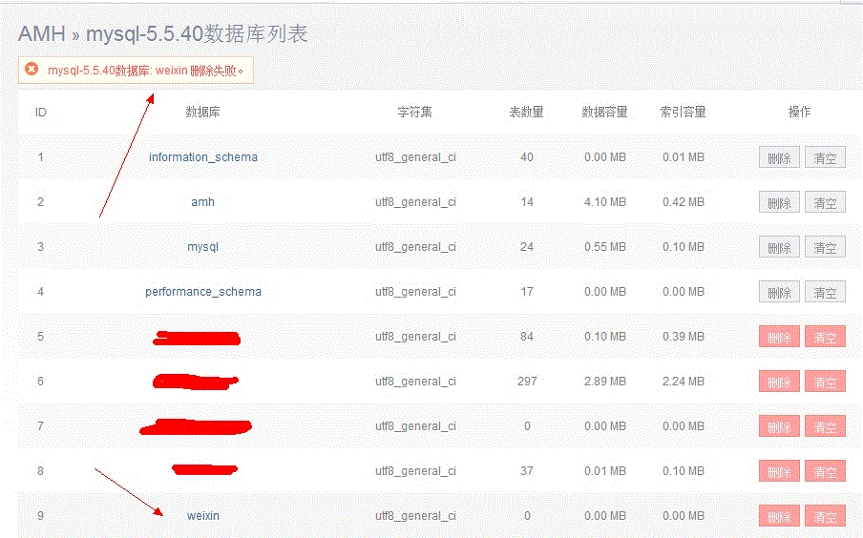The height and width of the screenshot is (538, 863).
Task: Click red clear button in row 6
Action: pyautogui.click(x=825, y=383)
